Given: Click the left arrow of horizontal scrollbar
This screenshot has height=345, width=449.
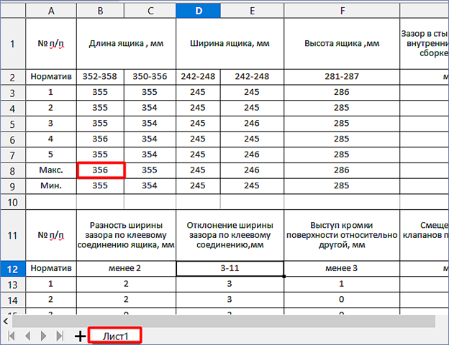Looking at the screenshot, I should coord(6,321).
